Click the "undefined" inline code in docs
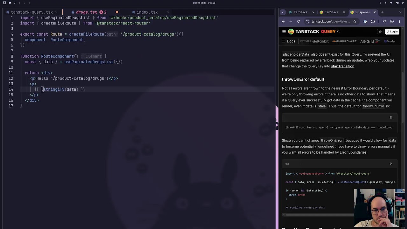407x229 pixels. (x=326, y=146)
